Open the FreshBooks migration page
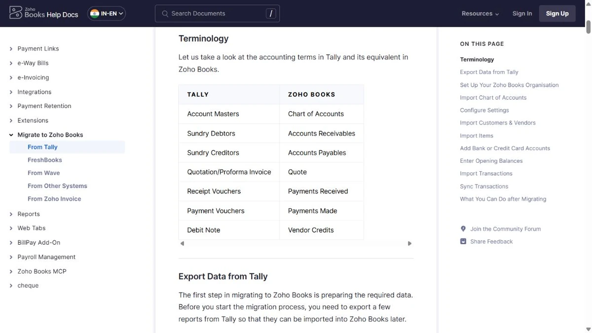 [45, 160]
